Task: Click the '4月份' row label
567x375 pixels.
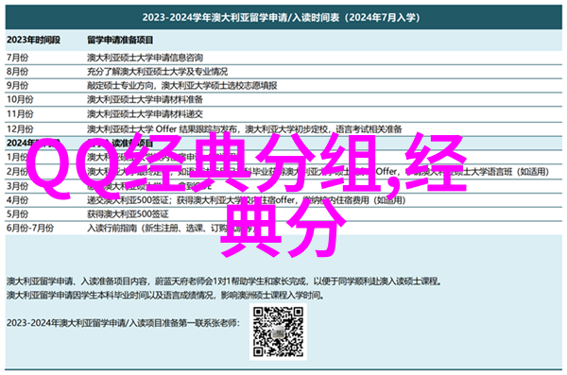Action: click(x=17, y=200)
